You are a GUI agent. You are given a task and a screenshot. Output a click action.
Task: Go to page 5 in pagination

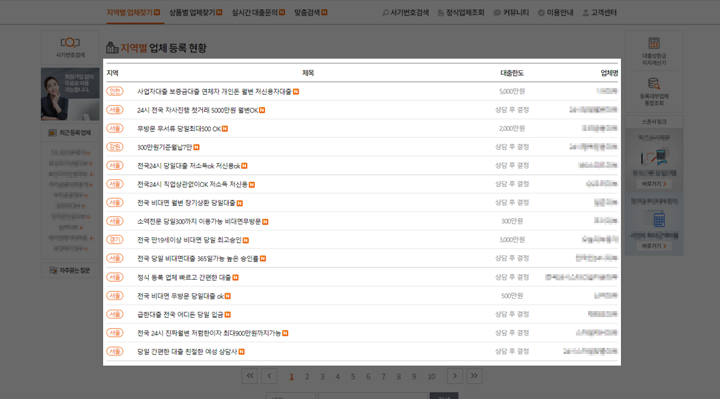coord(352,376)
